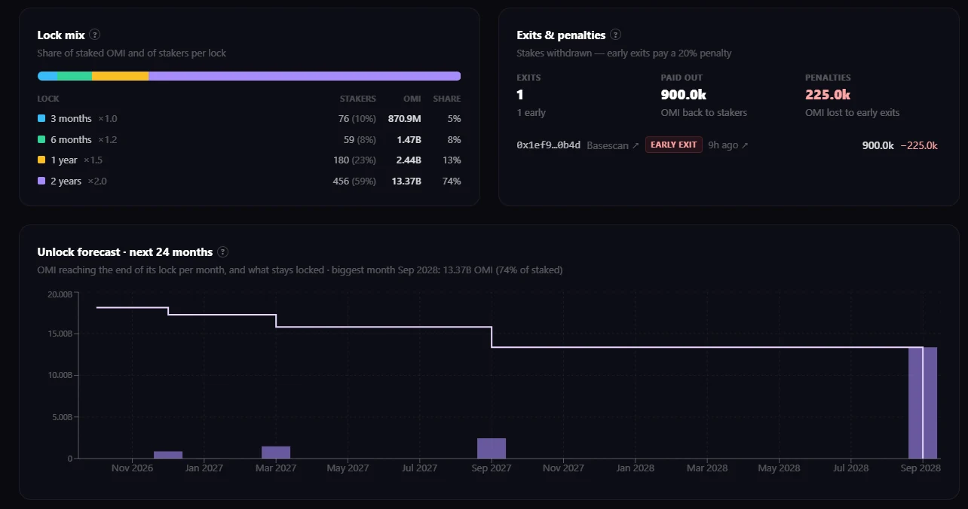Image resolution: width=968 pixels, height=509 pixels.
Task: Click the 59 (8%) stakers cell
Action: coord(360,140)
